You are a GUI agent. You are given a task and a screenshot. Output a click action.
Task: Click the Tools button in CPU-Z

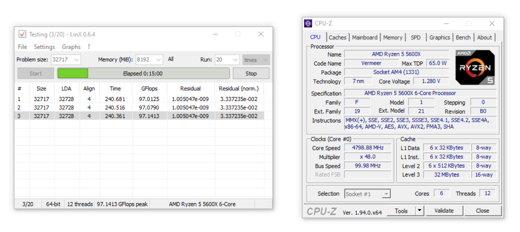401,211
